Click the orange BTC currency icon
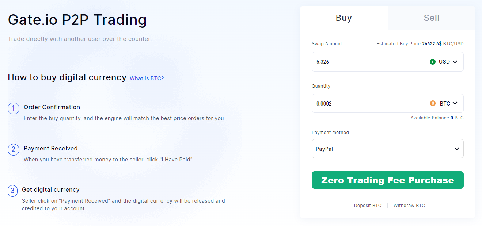The height and width of the screenshot is (226, 482). pos(433,103)
